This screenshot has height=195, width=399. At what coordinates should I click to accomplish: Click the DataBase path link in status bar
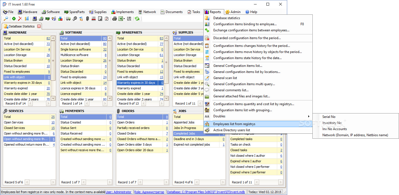206,192
